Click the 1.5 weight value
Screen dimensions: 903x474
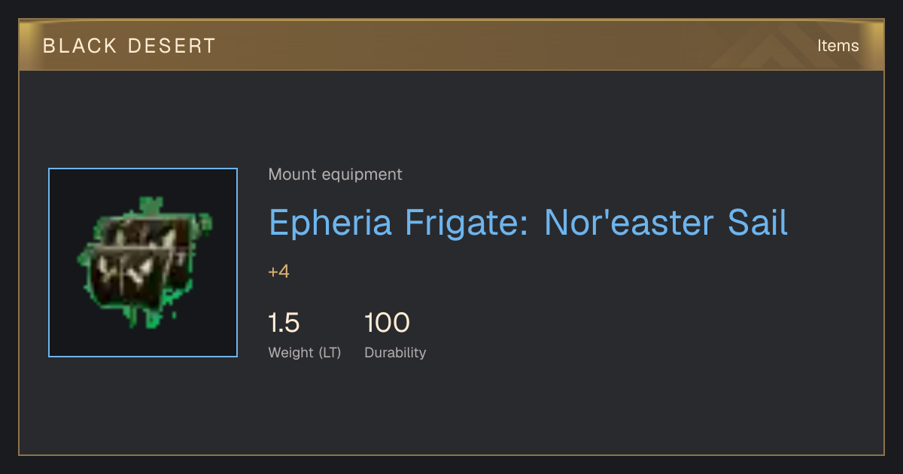[284, 323]
